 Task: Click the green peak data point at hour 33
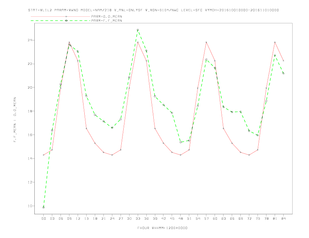coord(138,30)
